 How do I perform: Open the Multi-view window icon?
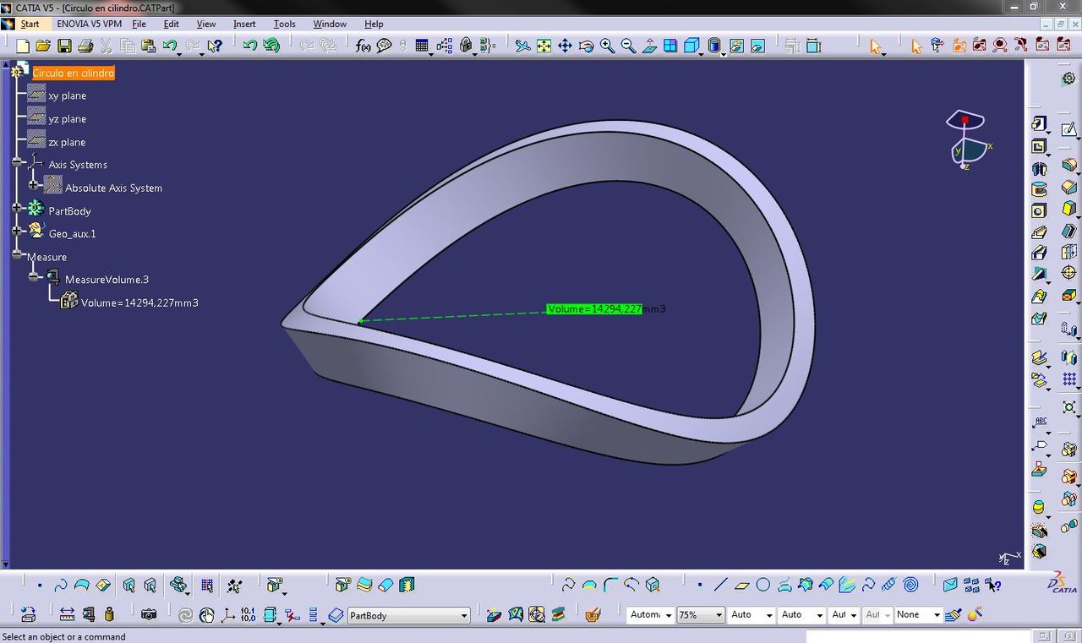tap(670, 46)
